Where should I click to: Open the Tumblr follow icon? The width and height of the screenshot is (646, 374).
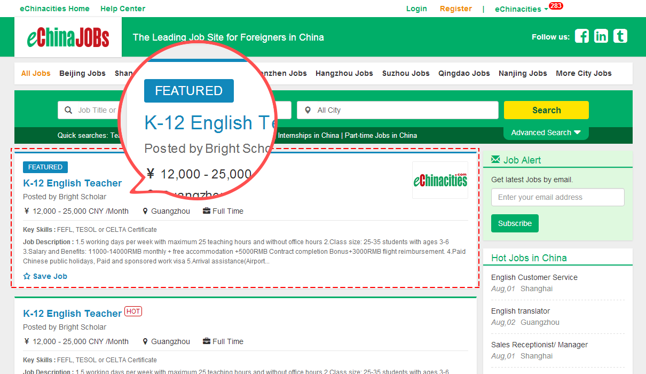pyautogui.click(x=620, y=36)
